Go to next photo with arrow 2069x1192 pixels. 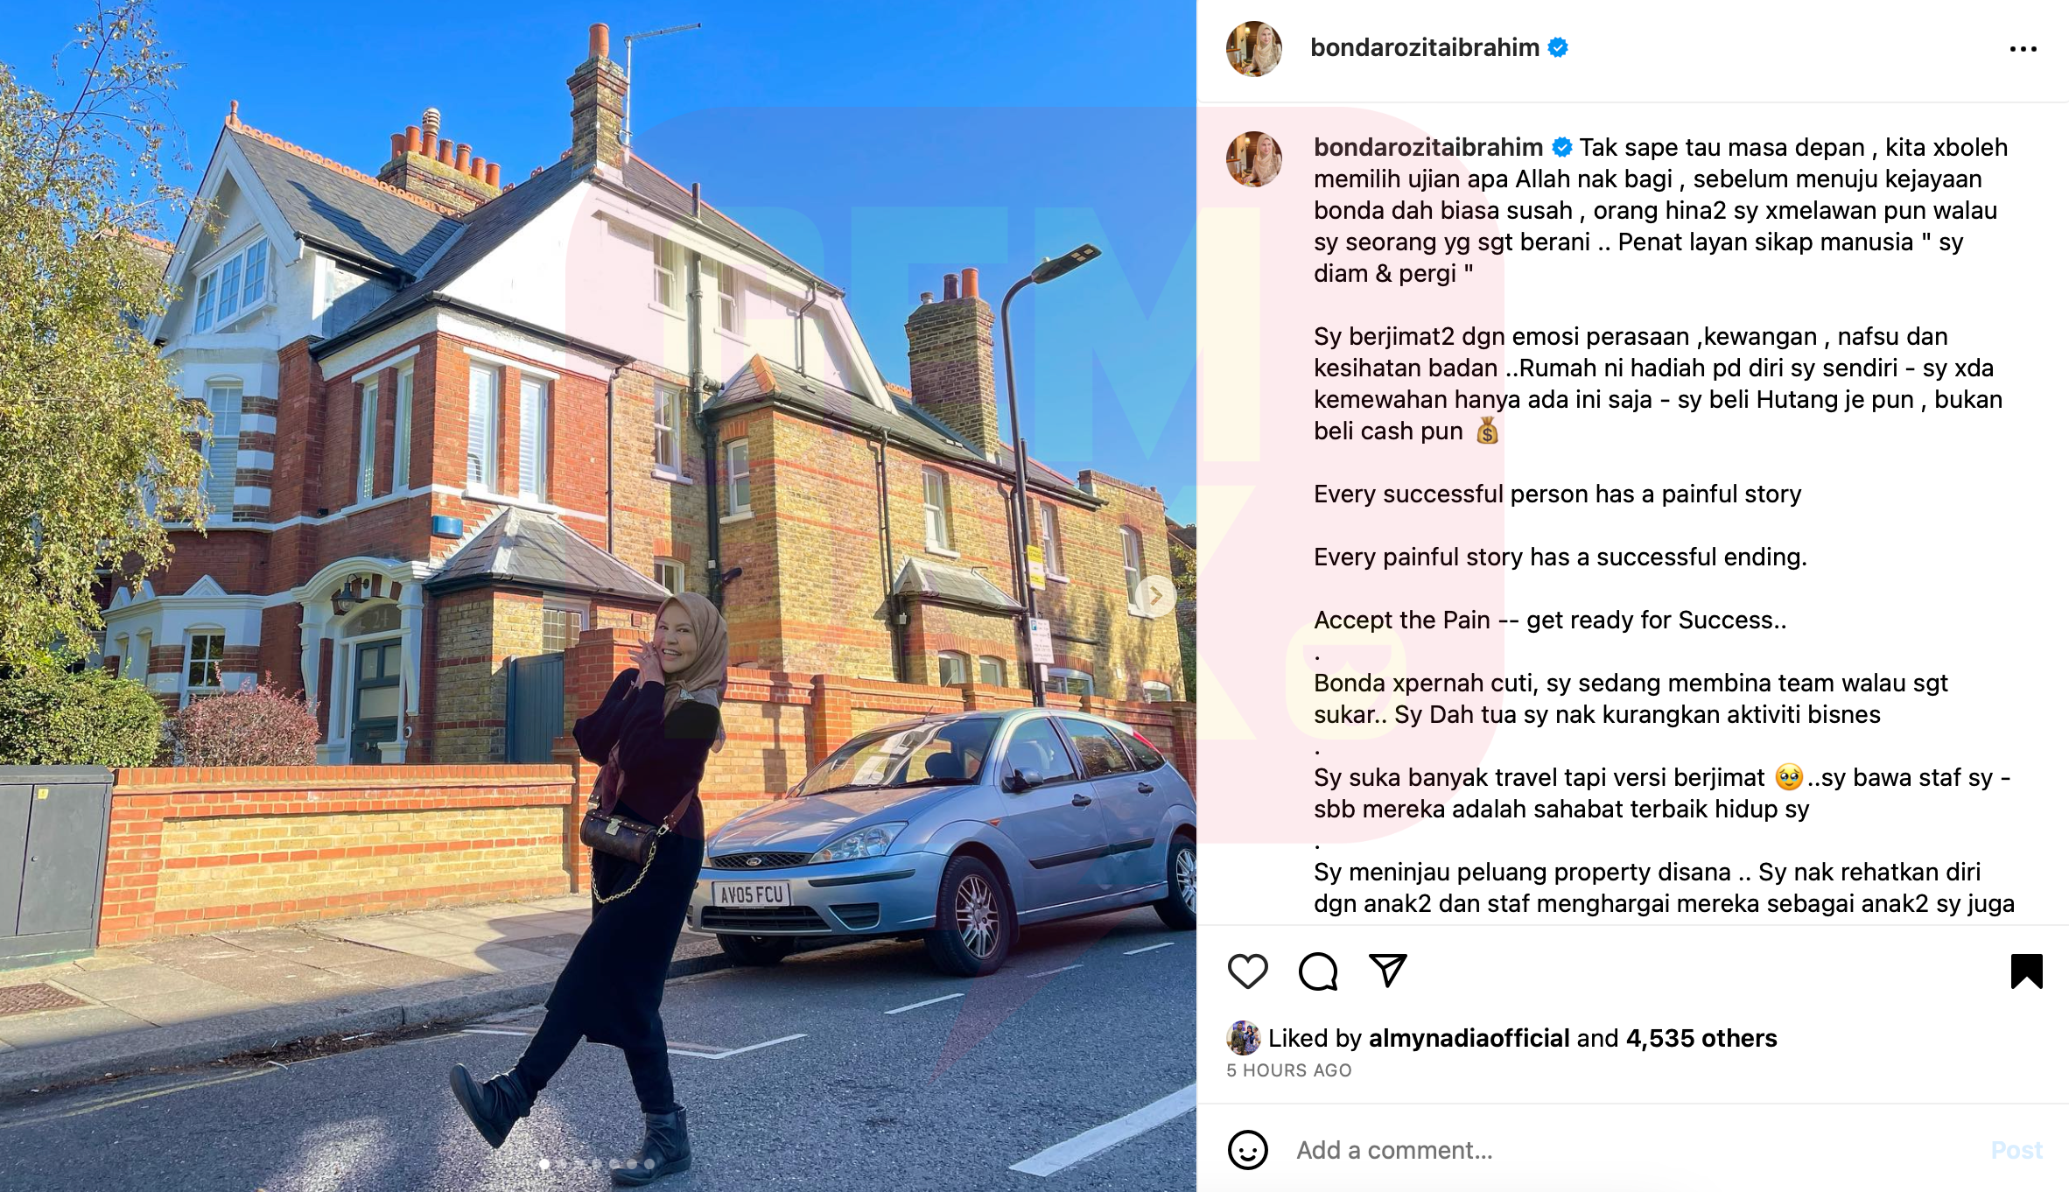1156,596
